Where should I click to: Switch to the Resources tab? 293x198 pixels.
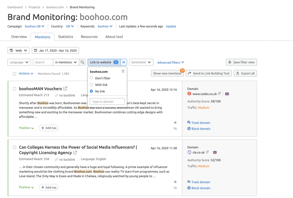89,37
